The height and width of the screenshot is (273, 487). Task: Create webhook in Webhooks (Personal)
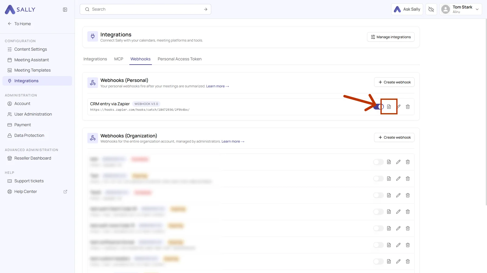394,82
